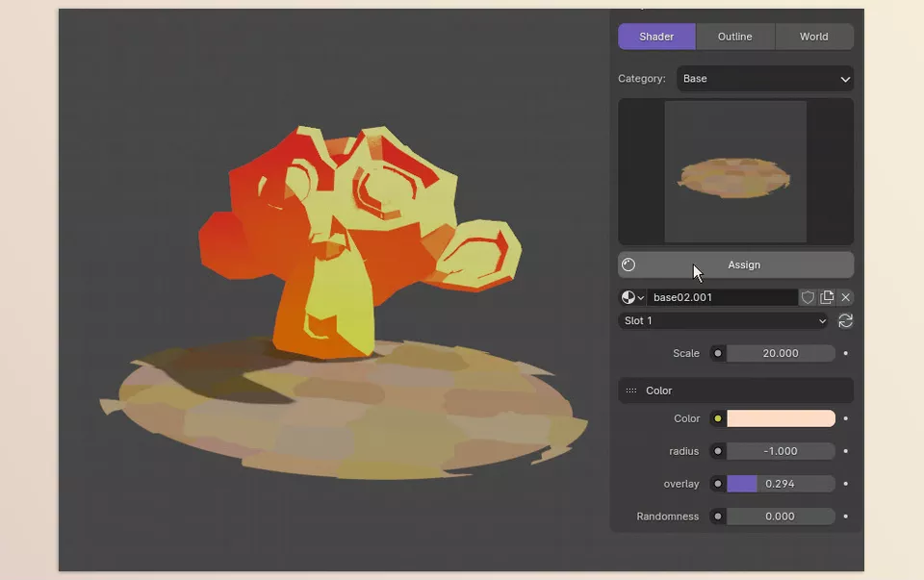Click the animate dot beside the Scale slider
This screenshot has width=924, height=580.
pos(844,353)
